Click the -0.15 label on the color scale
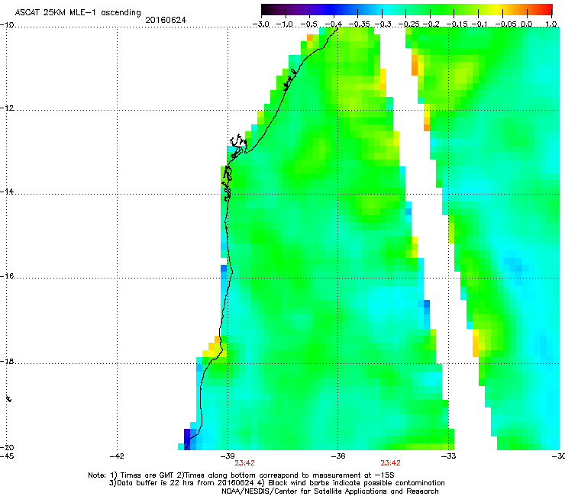Image resolution: width=565 pixels, height=496 pixels. click(x=457, y=24)
